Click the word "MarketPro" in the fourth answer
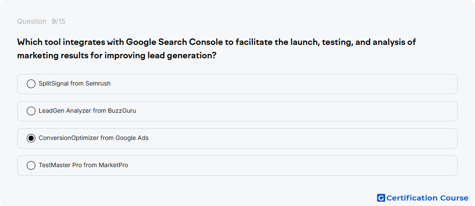475x206 pixels. pyautogui.click(x=113, y=165)
